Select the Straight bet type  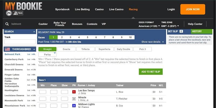tap(48, 49)
